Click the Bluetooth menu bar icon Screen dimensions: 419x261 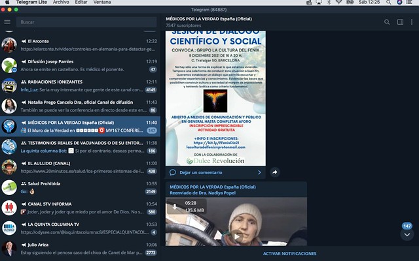pos(329,2)
